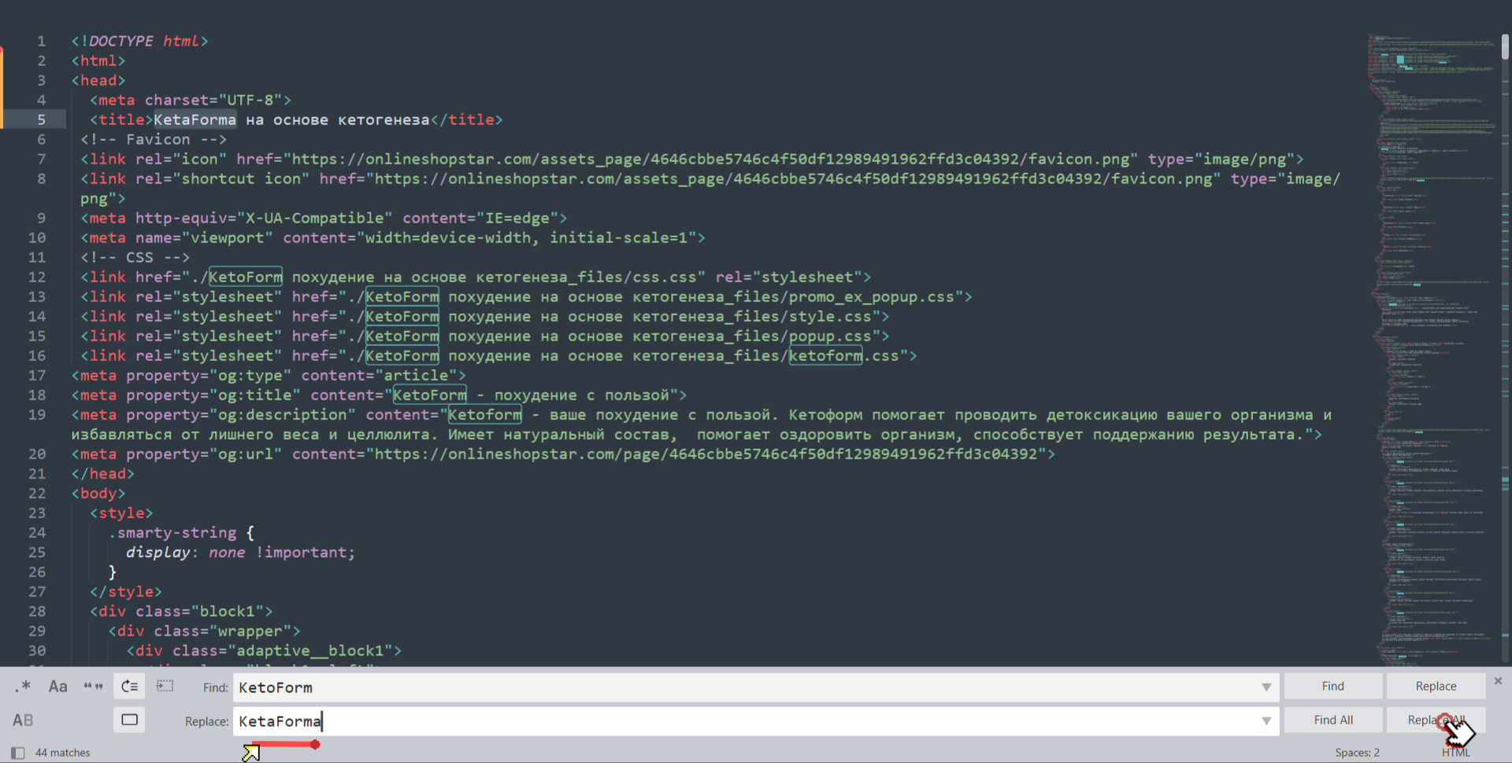
Task: Enable case sensitive matching (Aa)
Action: click(x=57, y=687)
